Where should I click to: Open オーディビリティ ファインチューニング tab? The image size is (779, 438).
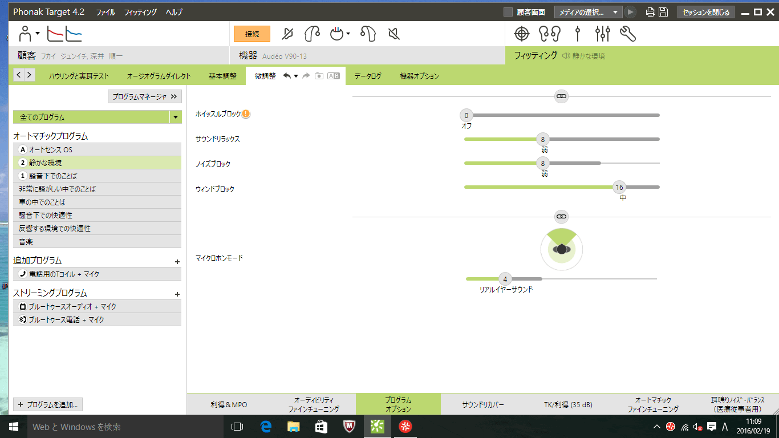tap(314, 404)
